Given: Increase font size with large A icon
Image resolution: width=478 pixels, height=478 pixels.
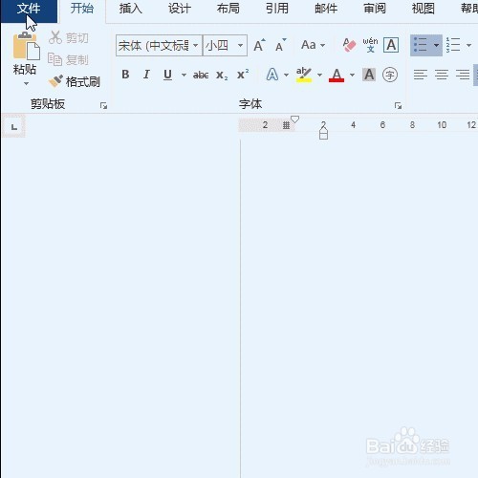Looking at the screenshot, I should 259,46.
